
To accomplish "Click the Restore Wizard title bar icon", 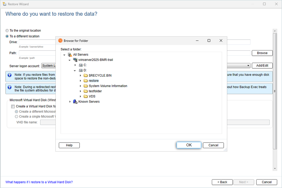I will (x=4, y=4).
